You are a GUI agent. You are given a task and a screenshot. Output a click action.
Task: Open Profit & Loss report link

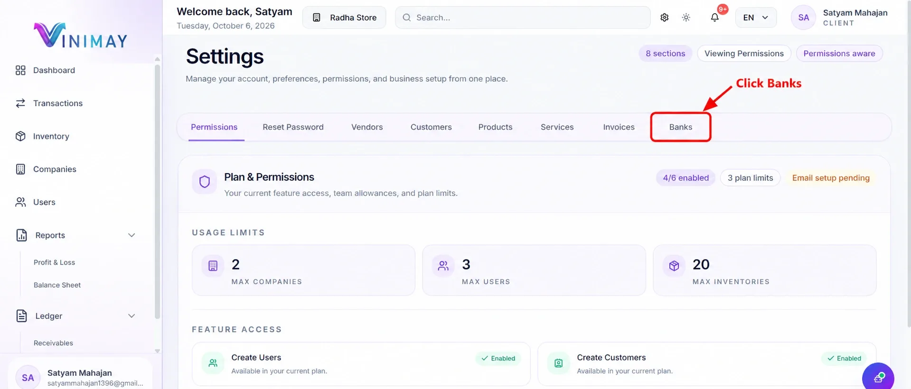coord(54,262)
